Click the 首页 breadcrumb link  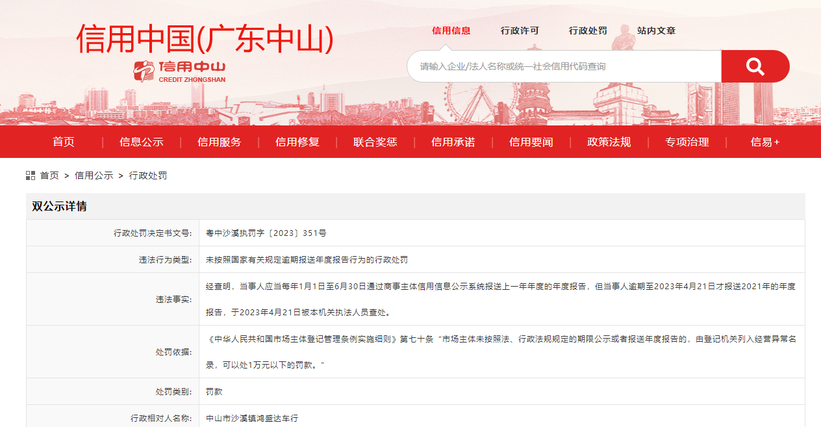49,175
